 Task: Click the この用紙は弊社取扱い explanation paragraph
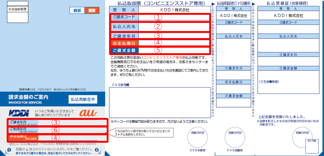point(160,66)
